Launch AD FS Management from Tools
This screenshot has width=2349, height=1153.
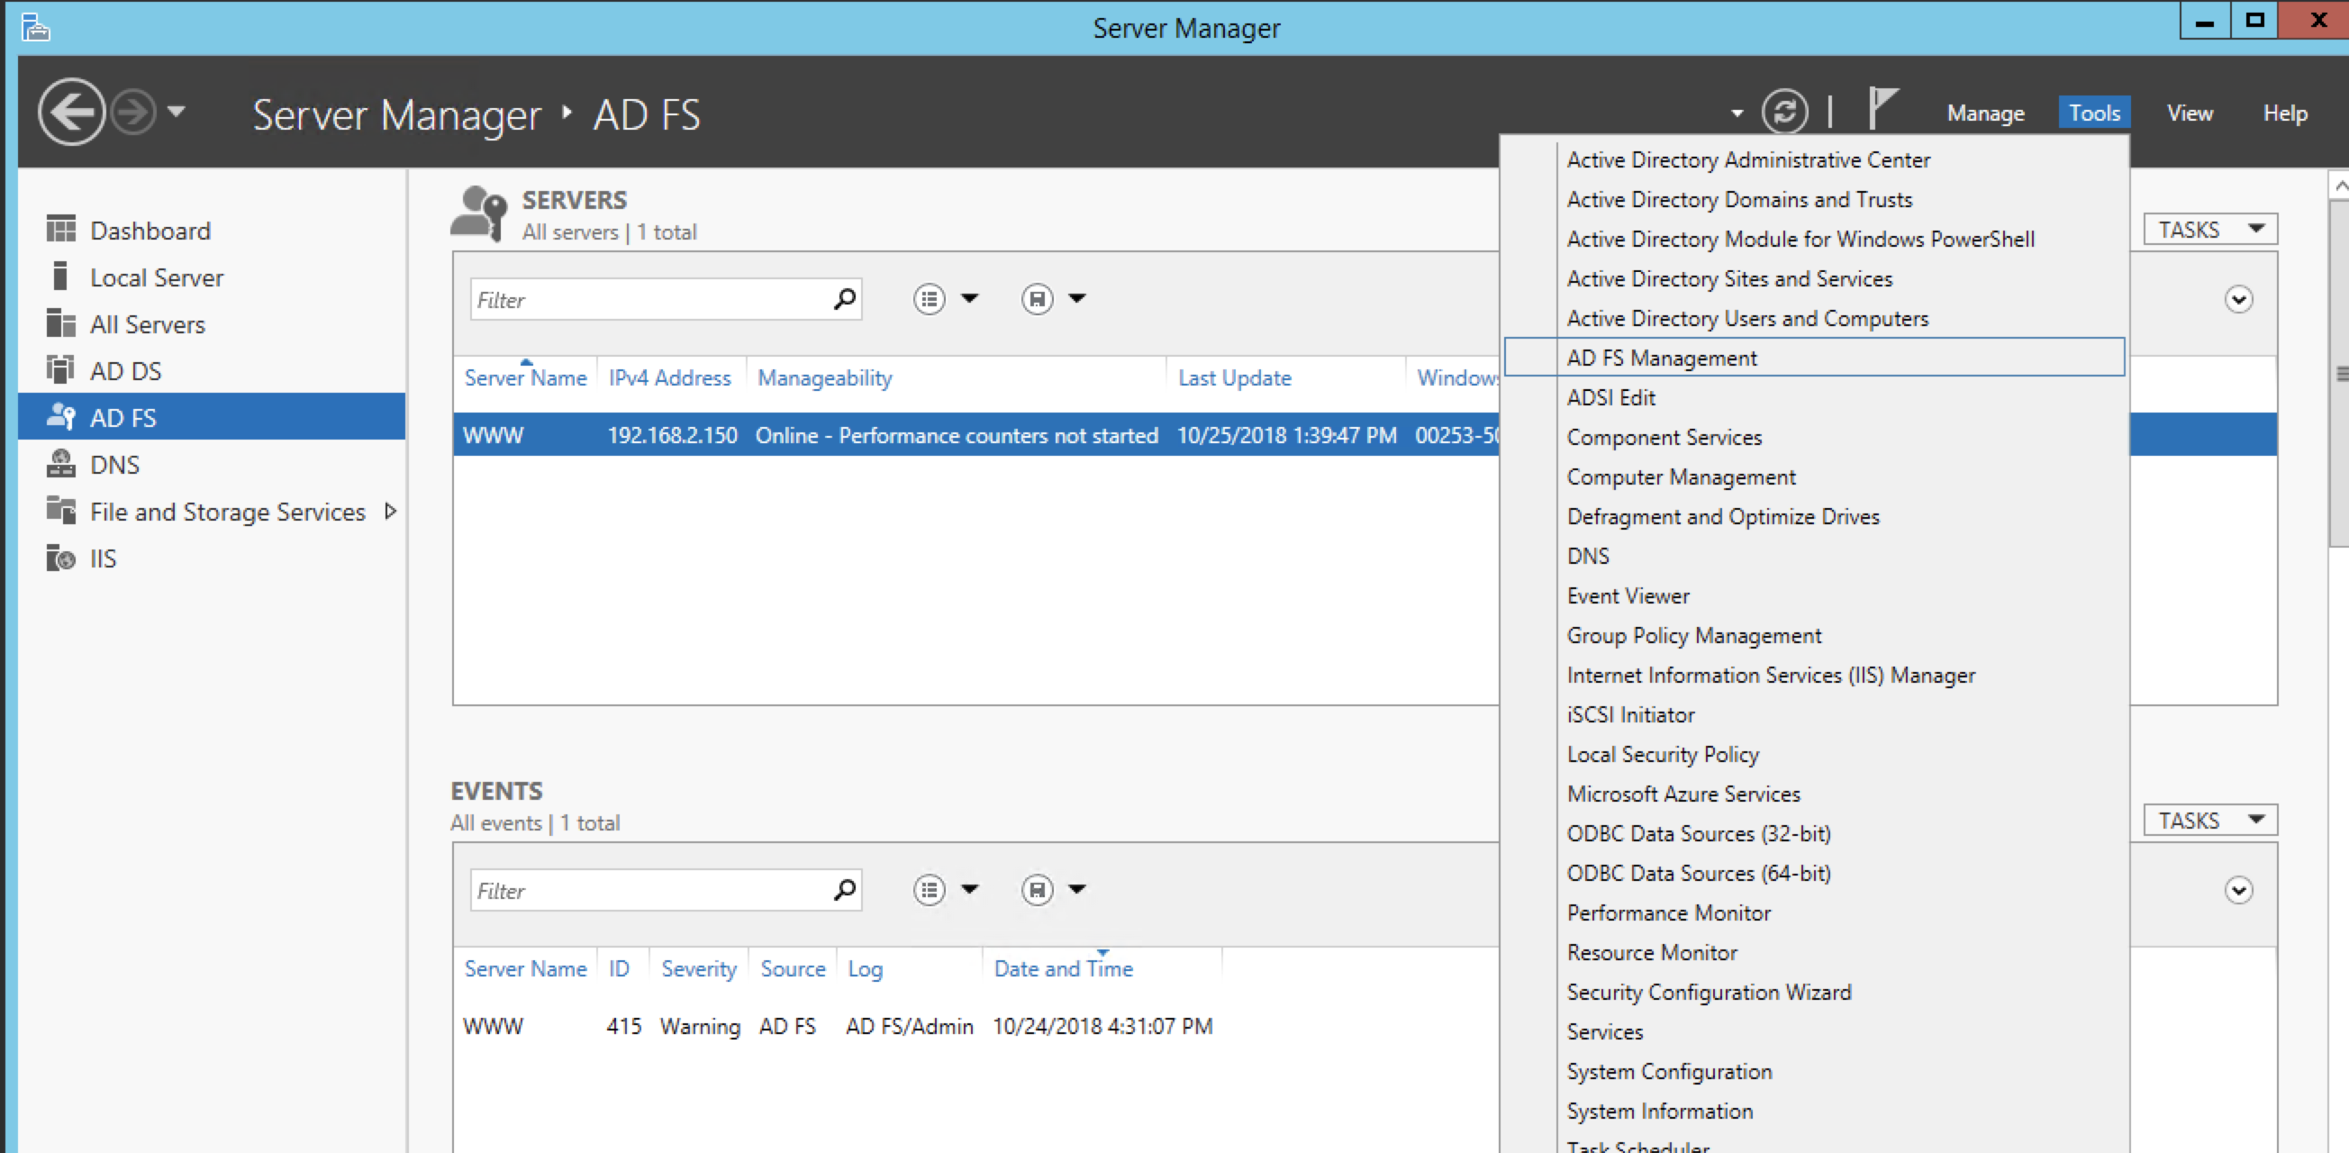click(1814, 357)
